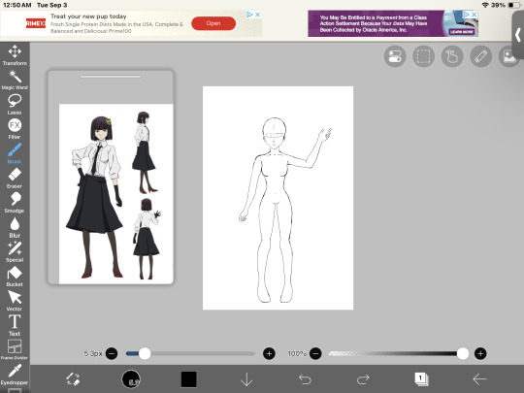Open the finger touch settings icon
524x393 pixels.
point(452,56)
